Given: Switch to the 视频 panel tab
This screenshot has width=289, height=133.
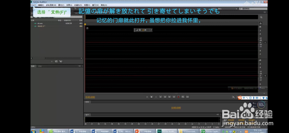Looking at the screenshot, I should [33, 66].
